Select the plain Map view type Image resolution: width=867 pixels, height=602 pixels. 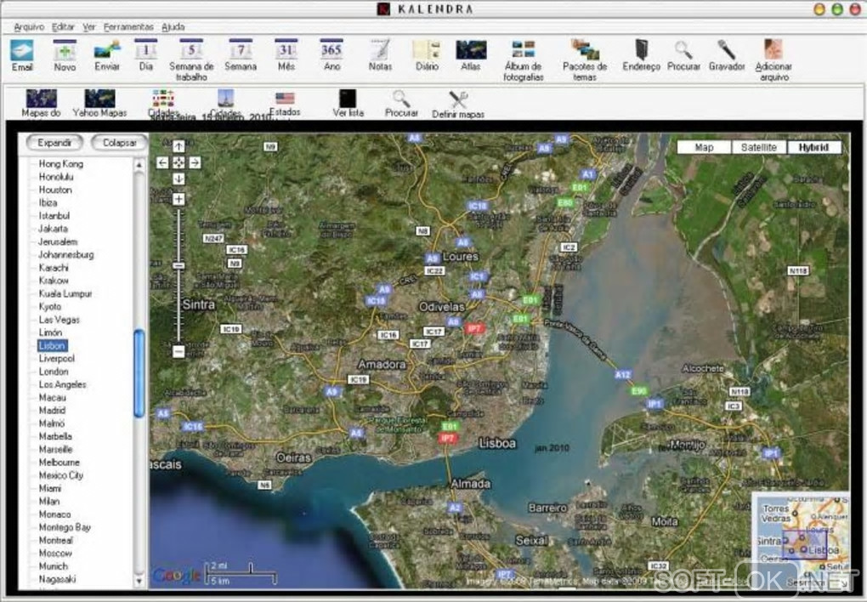click(704, 147)
